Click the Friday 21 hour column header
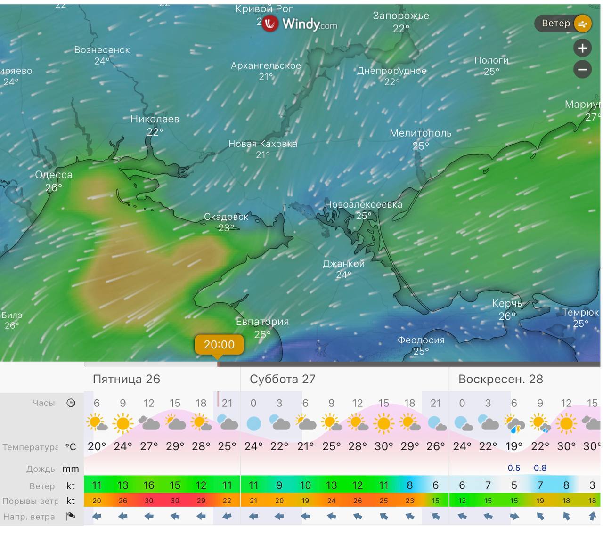603x534 pixels. [227, 403]
